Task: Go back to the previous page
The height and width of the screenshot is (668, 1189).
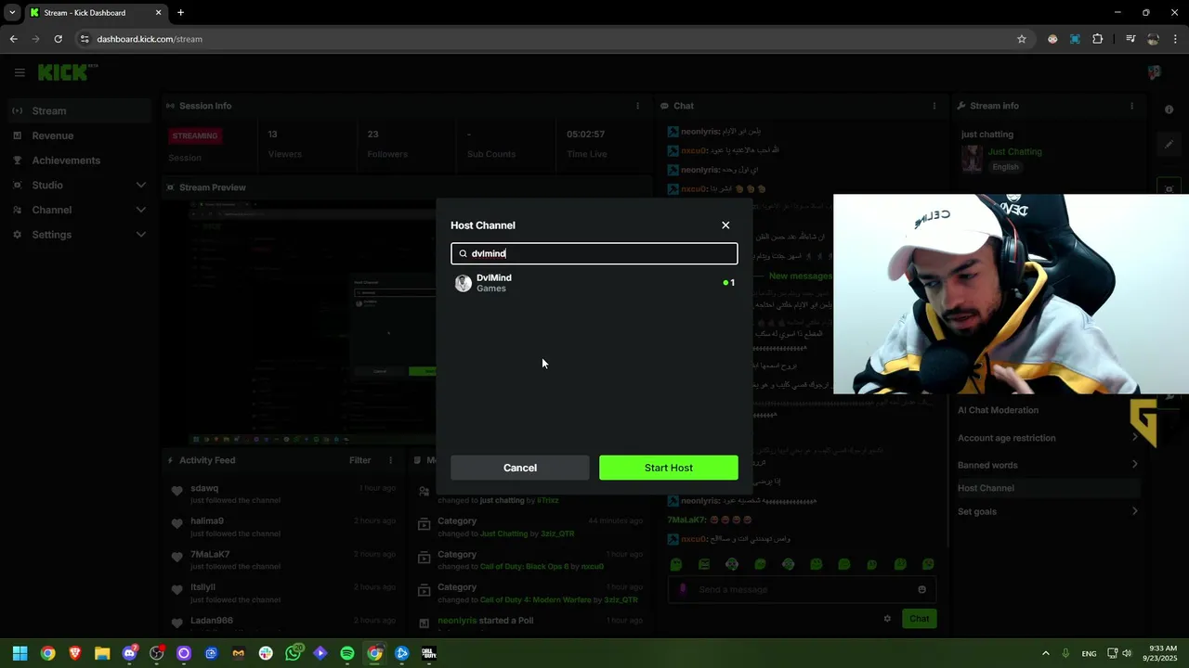Action: [13, 39]
